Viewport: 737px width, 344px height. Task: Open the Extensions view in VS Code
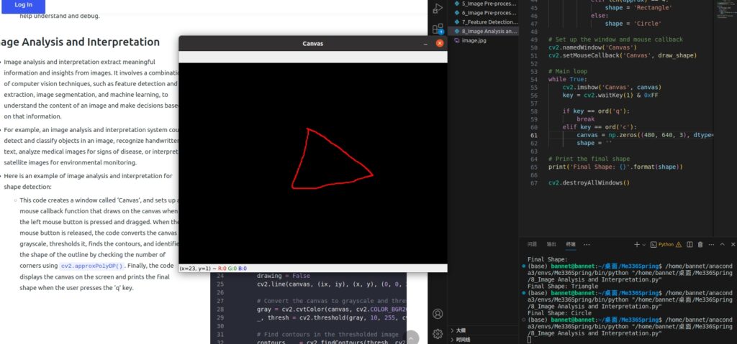click(x=438, y=29)
